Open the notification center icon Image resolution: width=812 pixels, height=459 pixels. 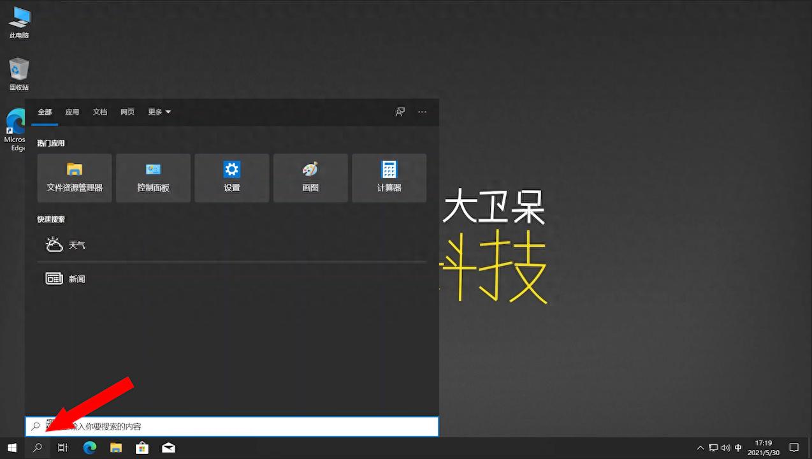pos(794,448)
